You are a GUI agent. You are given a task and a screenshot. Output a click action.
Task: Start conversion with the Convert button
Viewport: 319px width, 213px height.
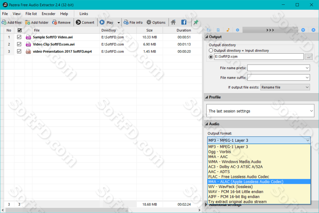[x=85, y=22]
